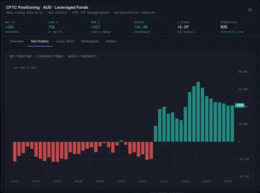Click the latest green bar beside +42k tag
The image size is (260, 193).
click(232, 123)
